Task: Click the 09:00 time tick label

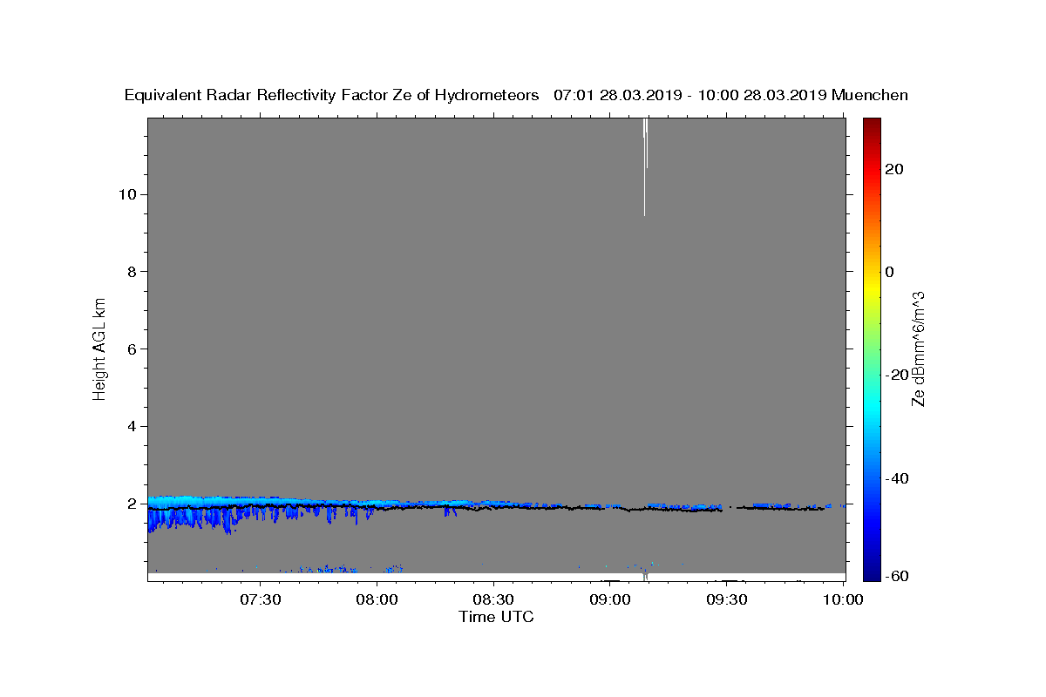Action: (x=611, y=599)
